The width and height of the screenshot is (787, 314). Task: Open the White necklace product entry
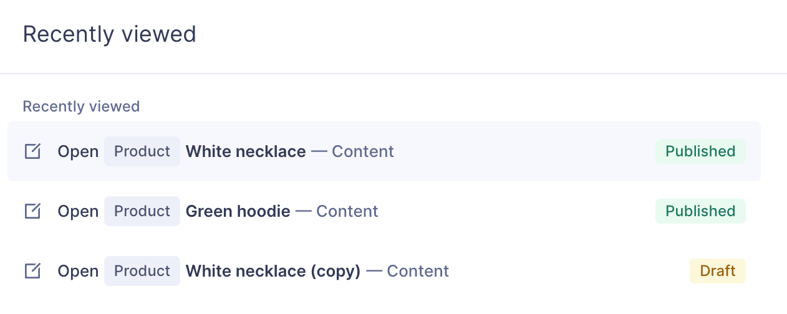point(246,151)
